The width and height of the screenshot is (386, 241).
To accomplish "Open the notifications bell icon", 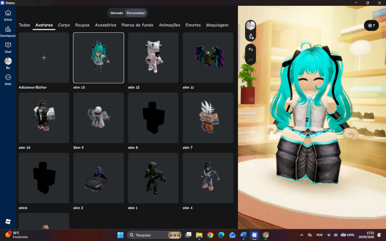I will pyautogui.click(x=379, y=235).
